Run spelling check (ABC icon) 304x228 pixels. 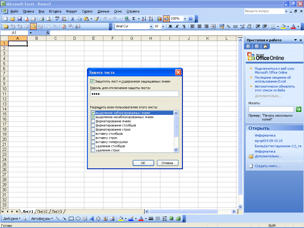[57, 19]
